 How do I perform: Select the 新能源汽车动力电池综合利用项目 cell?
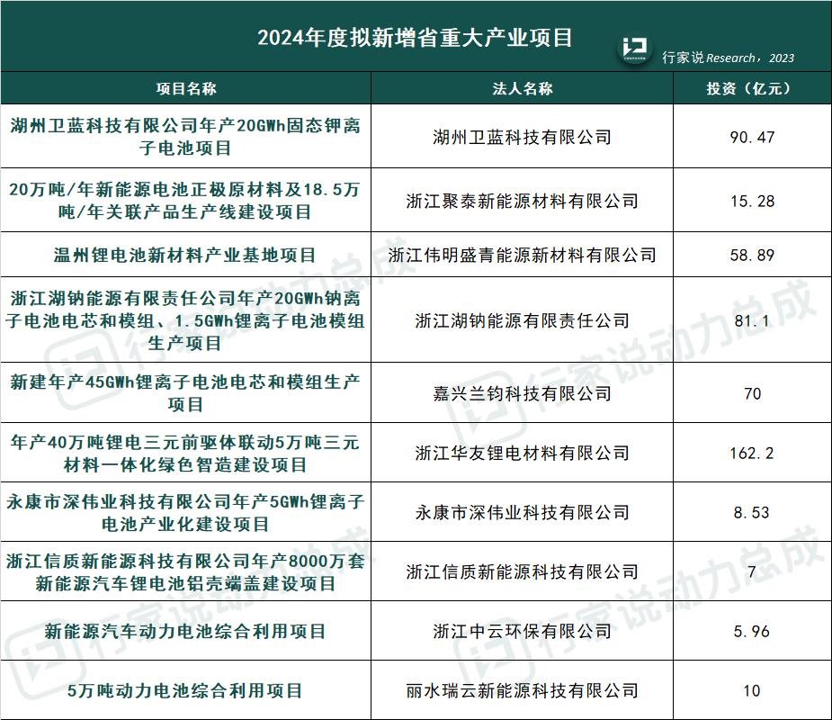[x=185, y=631]
